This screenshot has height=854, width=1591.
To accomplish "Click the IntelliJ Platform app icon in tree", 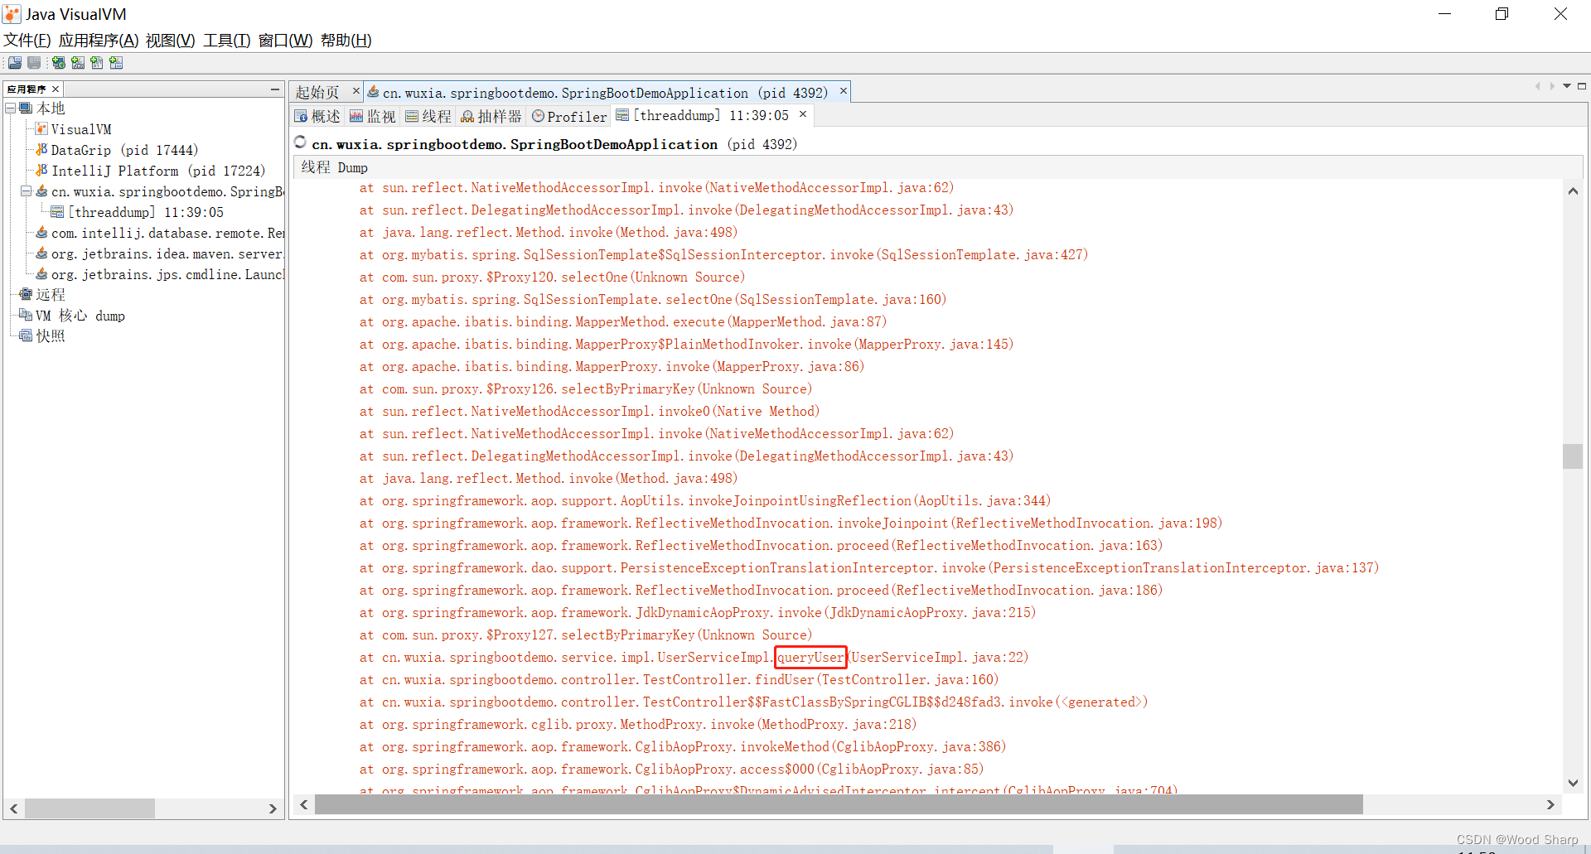I will (41, 170).
